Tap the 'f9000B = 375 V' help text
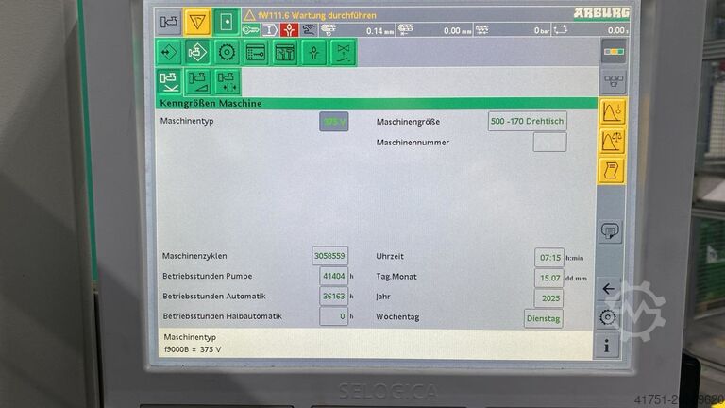Image resolution: width=725 pixels, height=408 pixels. pos(193,349)
